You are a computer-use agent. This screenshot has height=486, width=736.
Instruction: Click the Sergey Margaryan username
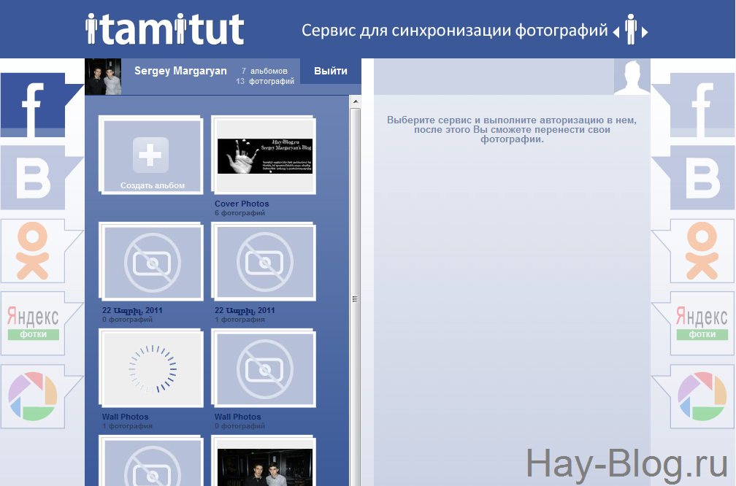click(x=180, y=71)
